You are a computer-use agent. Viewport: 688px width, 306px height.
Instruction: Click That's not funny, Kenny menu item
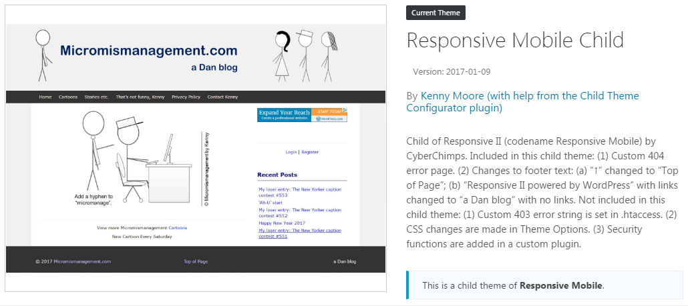(x=140, y=97)
